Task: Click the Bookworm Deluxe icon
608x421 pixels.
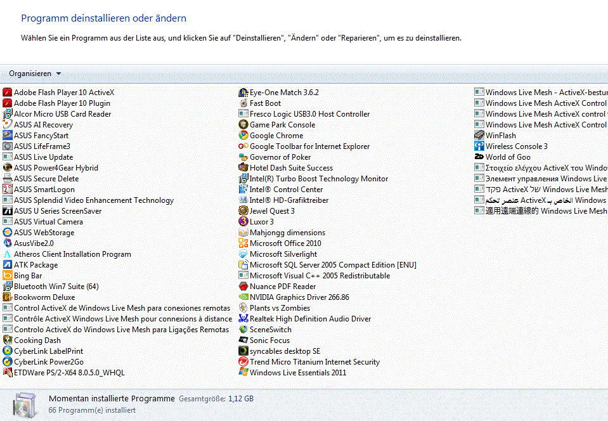Action: pos(8,297)
